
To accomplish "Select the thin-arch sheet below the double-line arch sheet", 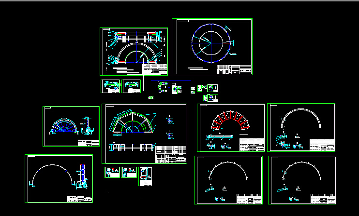I will click(x=302, y=180).
